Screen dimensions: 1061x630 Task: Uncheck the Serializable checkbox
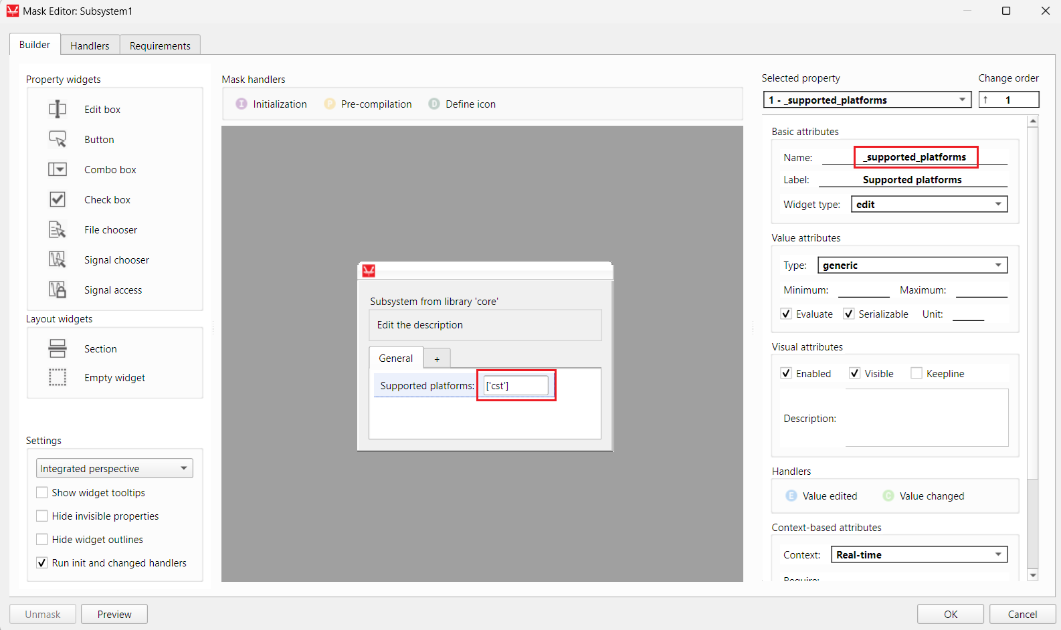click(848, 314)
